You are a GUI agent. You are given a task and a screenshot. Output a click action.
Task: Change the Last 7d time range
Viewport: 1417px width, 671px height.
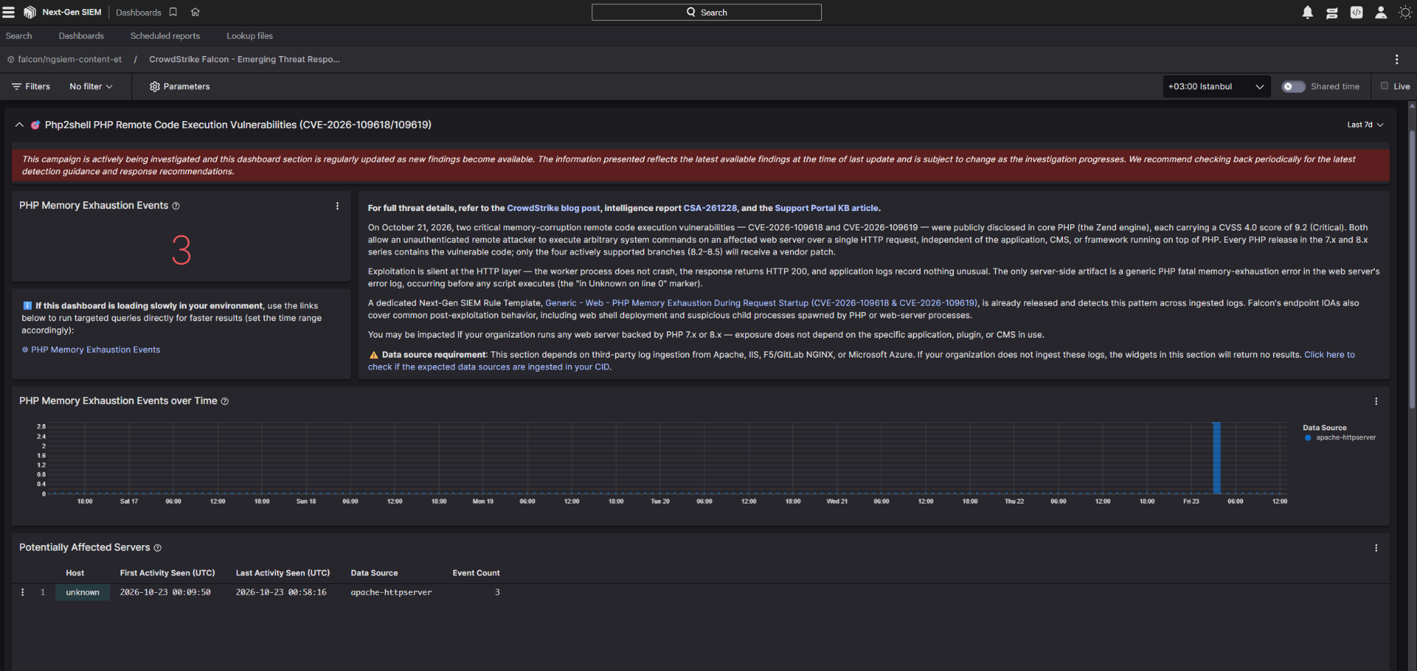click(x=1364, y=125)
